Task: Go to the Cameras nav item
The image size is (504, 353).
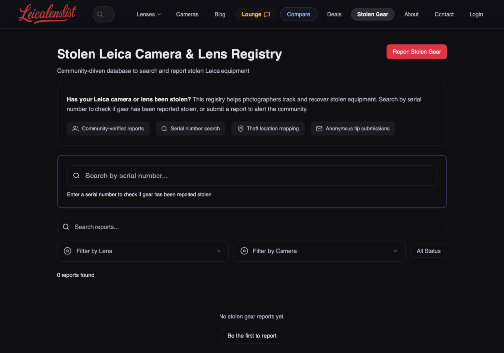Action: tap(187, 14)
